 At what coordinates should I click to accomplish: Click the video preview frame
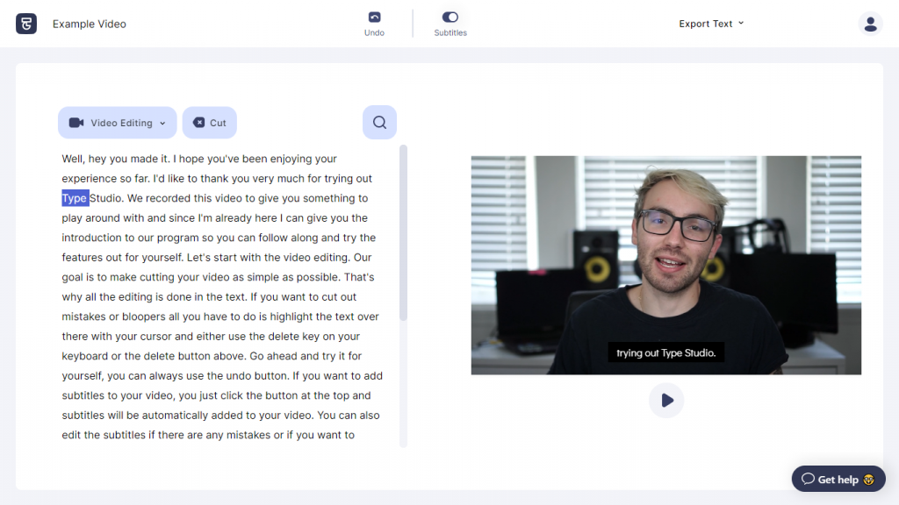[x=665, y=254]
